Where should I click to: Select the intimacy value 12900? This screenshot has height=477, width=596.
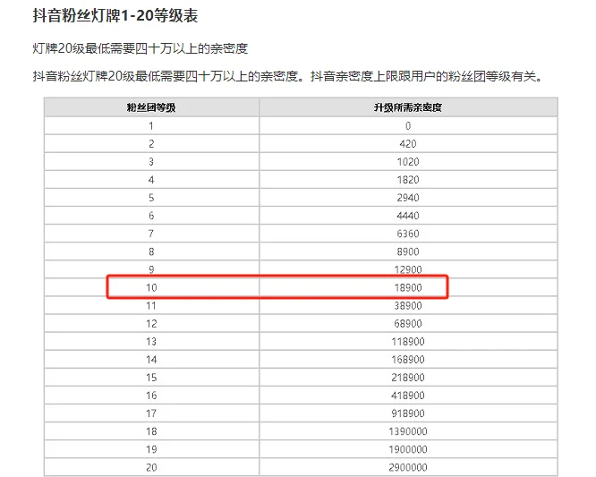(x=408, y=269)
